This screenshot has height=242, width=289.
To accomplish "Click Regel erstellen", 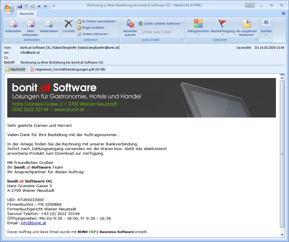I will tap(91, 28).
